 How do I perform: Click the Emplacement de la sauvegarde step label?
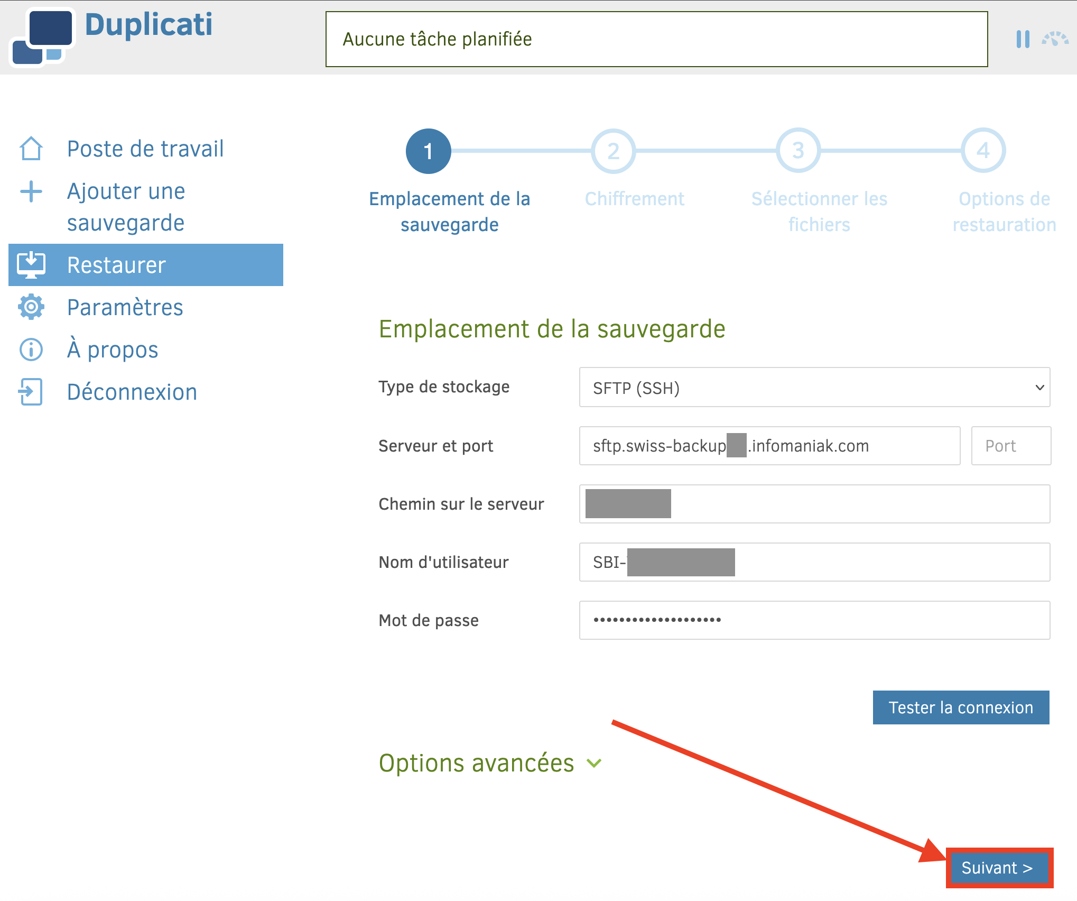click(x=450, y=212)
